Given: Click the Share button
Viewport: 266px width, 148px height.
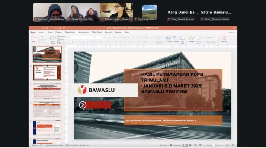Looking at the screenshot, I should point(232,32).
